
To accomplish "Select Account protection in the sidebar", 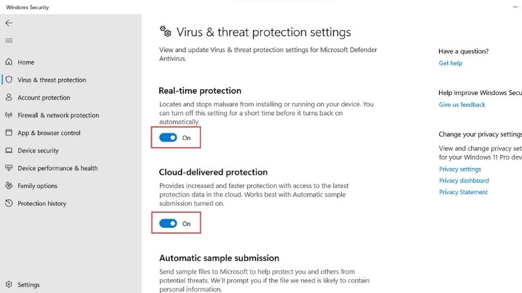I will click(44, 98).
